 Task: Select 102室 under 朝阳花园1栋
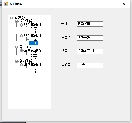pyautogui.click(x=33, y=72)
